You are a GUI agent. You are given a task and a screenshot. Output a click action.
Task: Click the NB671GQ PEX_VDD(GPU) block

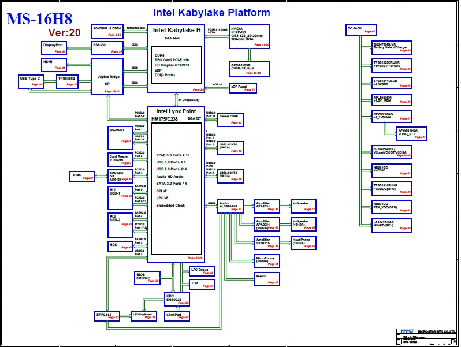[x=392, y=207]
